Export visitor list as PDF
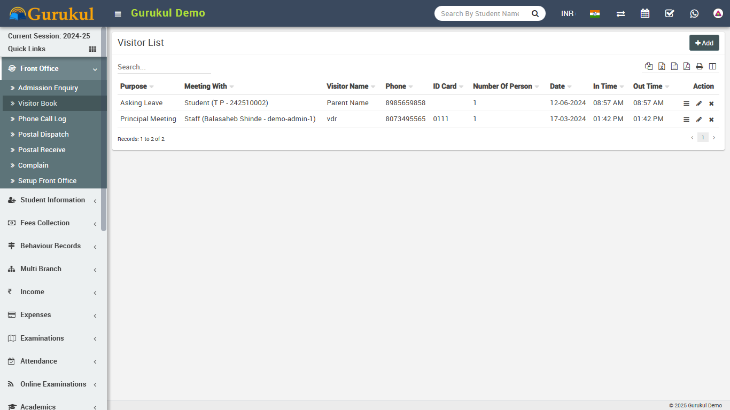Viewport: 730px width, 410px height. click(687, 66)
